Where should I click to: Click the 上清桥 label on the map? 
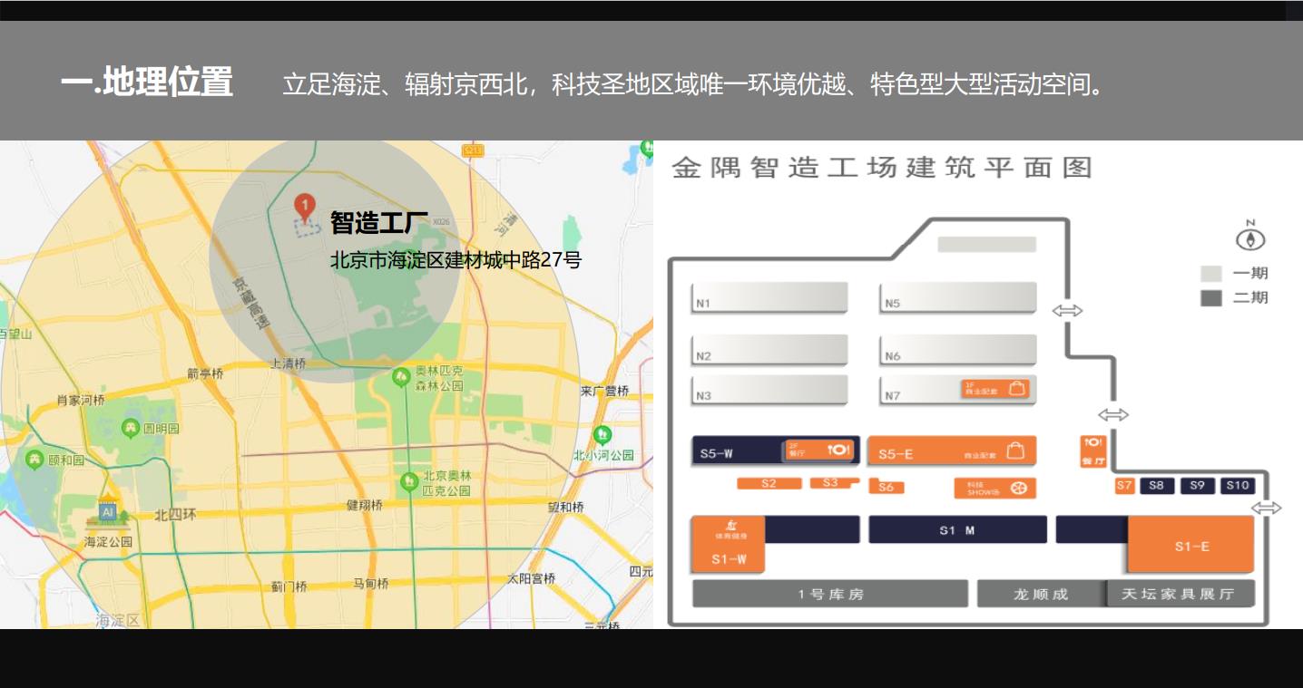click(288, 363)
